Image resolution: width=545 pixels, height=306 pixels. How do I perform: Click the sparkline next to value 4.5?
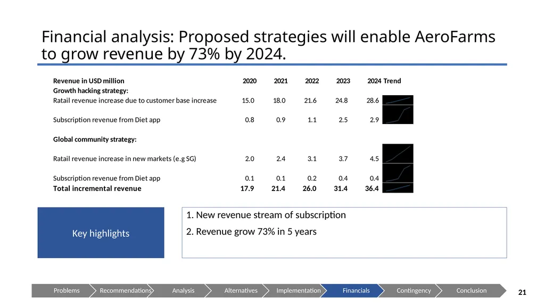[398, 153]
